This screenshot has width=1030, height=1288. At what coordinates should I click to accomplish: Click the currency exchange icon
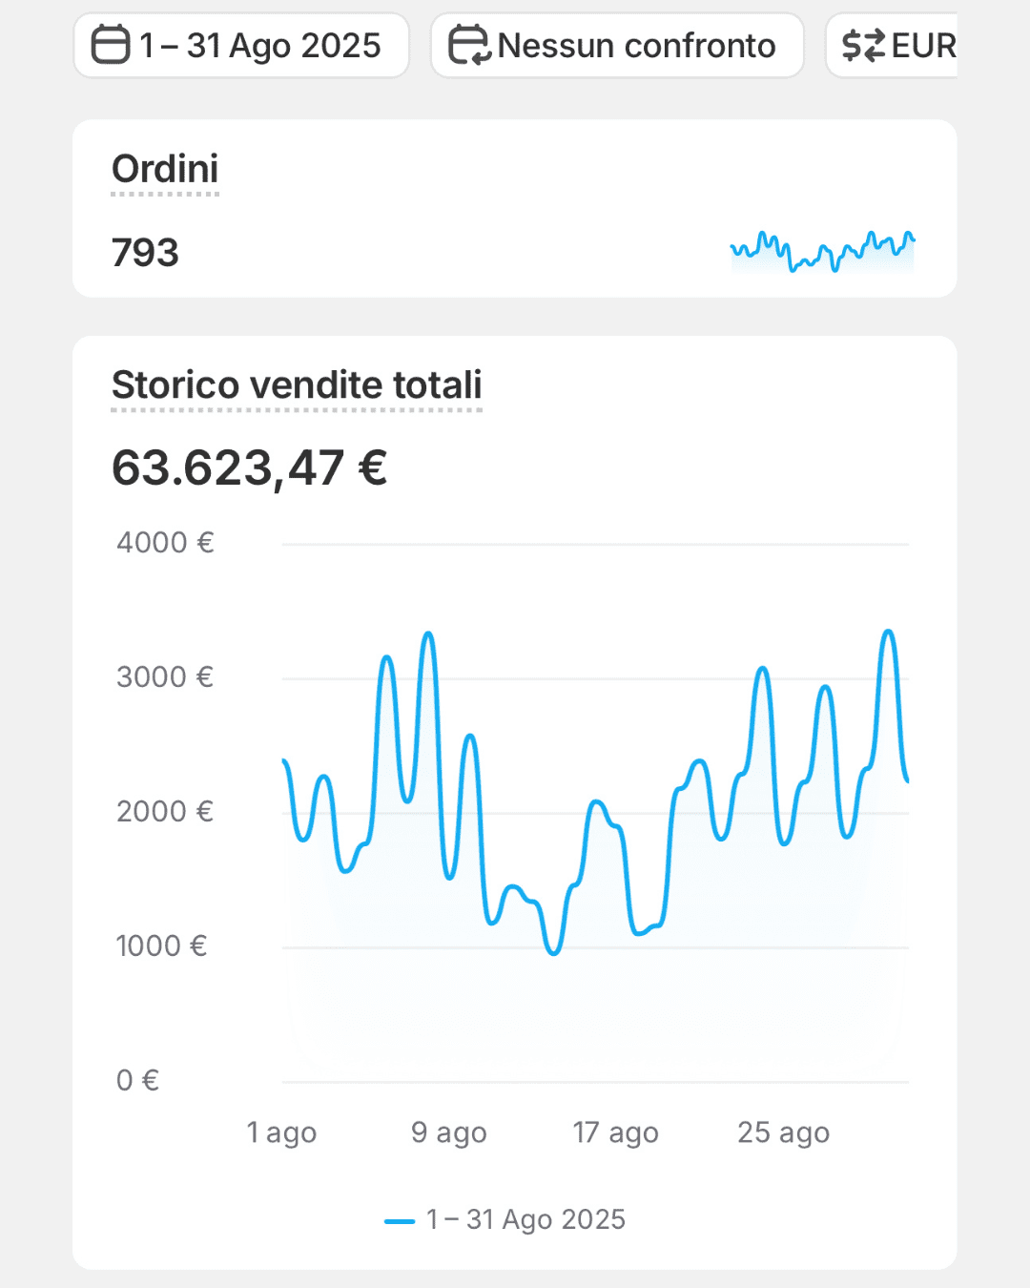click(863, 46)
